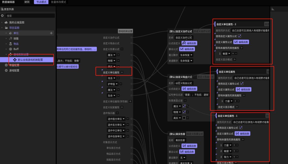Click 编辑函数 for 公式自定义 in 自定义吸血公式

[x=189, y=89]
